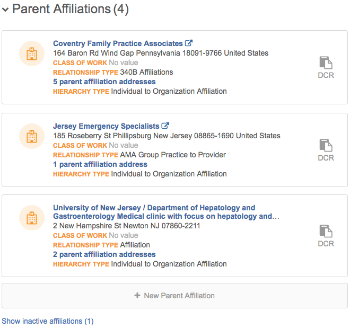Click the DCR label in Coventry card
Screen dimensions: 350x329
coord(326,75)
